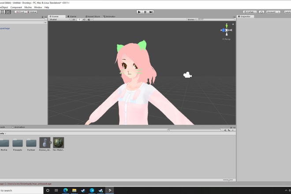
Task: Open first Steam icon on taskbar
Action: 83,190
